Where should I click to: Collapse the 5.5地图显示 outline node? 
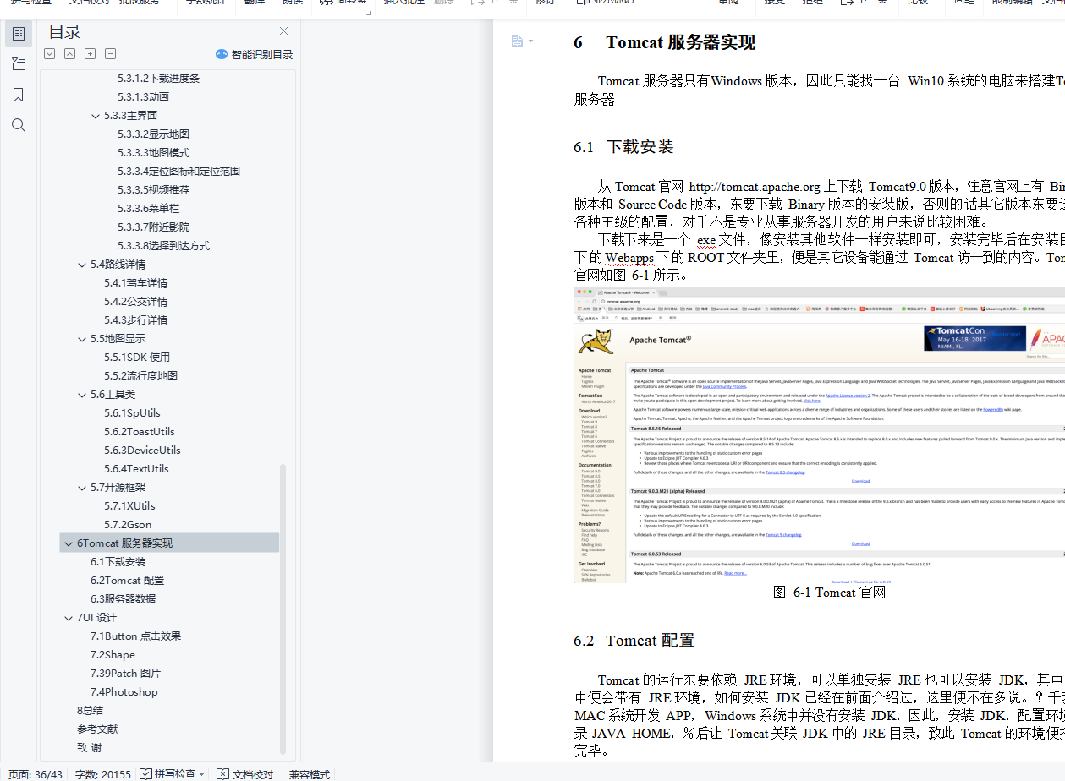coord(82,339)
